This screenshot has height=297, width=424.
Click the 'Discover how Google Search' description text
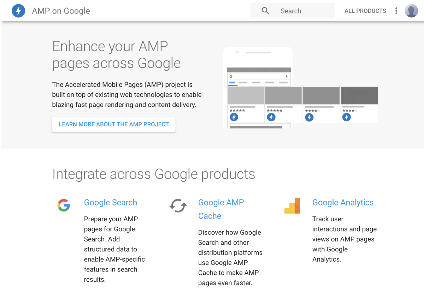(230, 258)
